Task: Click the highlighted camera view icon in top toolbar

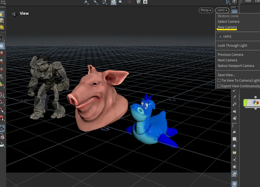Action: (113, 2)
